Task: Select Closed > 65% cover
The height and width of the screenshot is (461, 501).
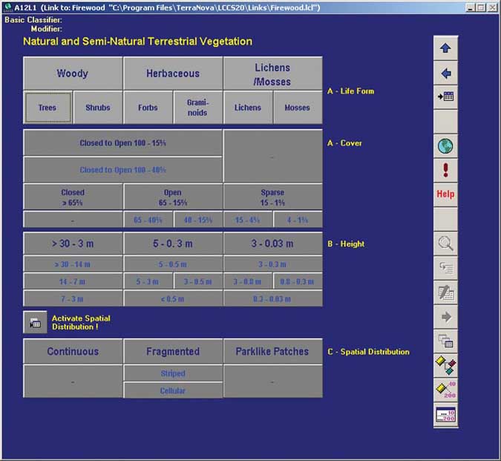Action: pos(73,197)
